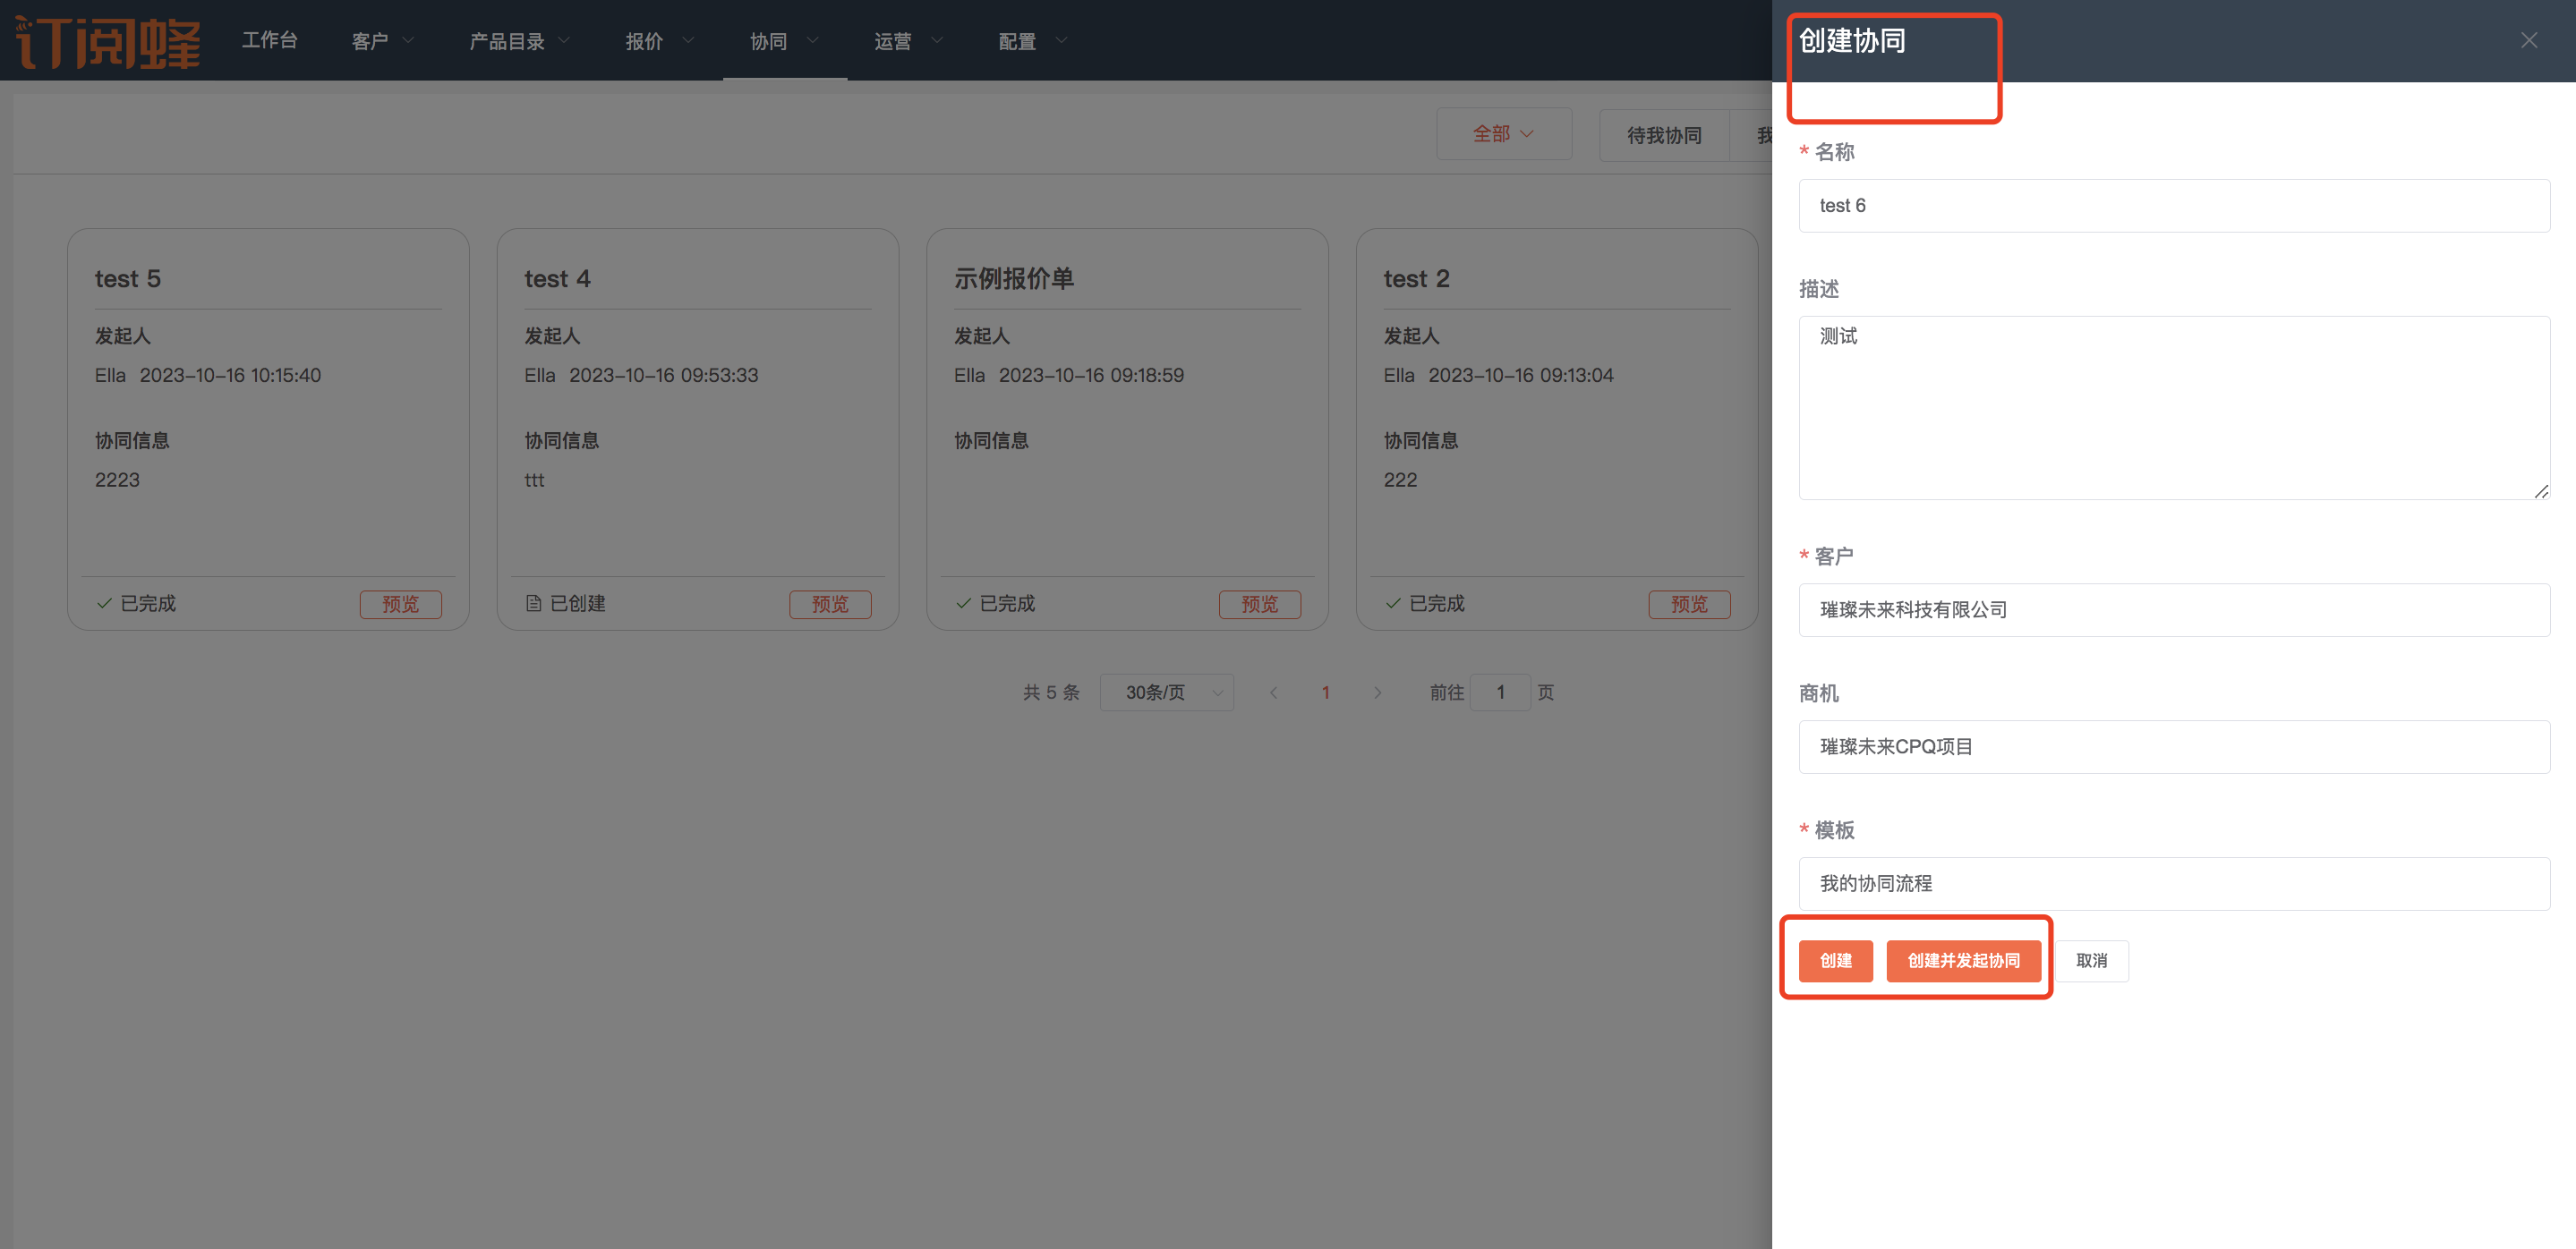Expand the 客户 navigation menu

tap(382, 41)
